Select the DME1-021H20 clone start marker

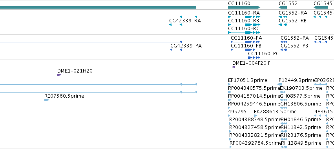(x=59, y=75)
